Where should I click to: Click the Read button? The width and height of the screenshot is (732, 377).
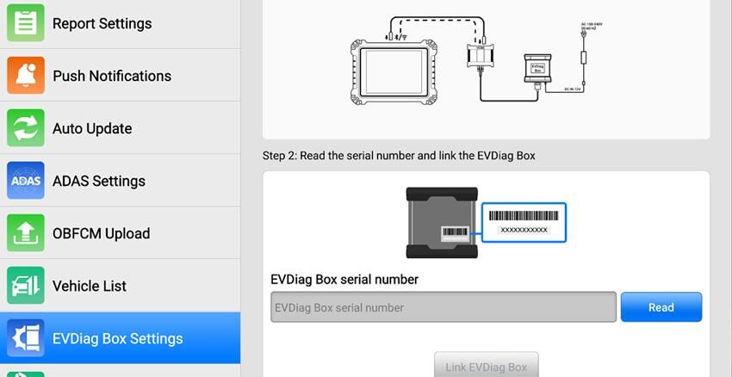click(x=661, y=307)
